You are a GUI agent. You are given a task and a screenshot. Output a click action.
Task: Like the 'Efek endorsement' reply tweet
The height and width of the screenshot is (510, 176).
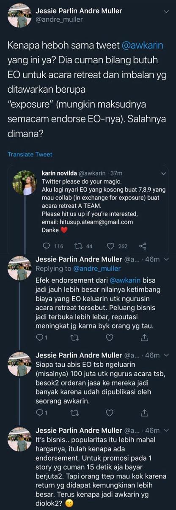(110, 338)
